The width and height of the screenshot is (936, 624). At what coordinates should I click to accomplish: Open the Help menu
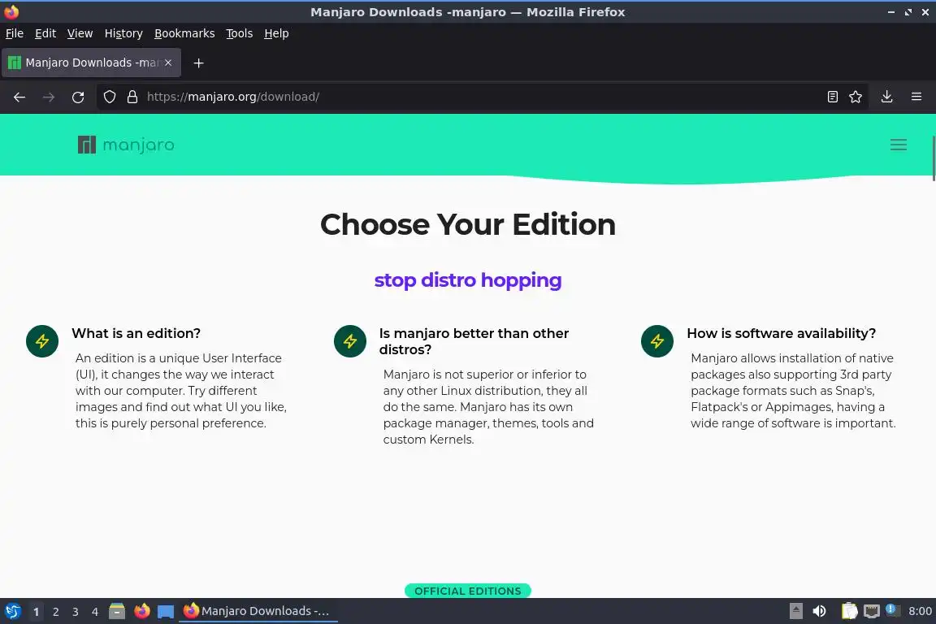(276, 33)
